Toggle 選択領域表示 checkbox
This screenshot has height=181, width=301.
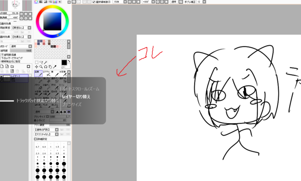coord(94,2)
